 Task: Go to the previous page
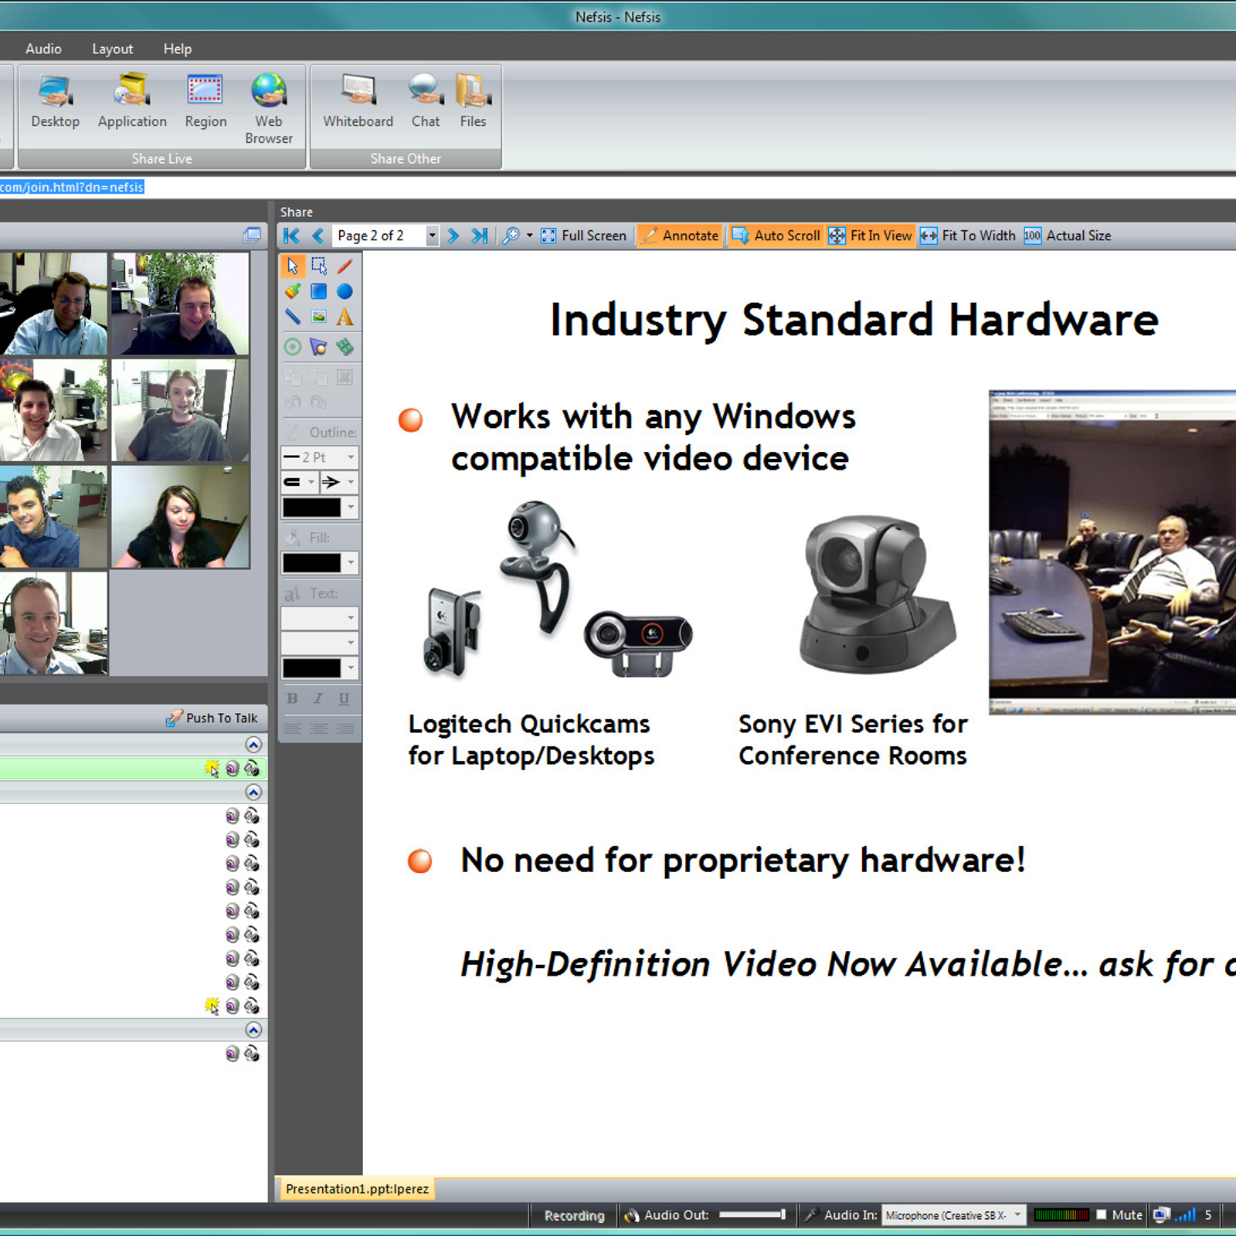pos(317,236)
